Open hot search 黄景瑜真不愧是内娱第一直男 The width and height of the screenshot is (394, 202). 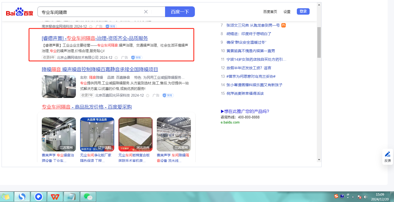pyautogui.click(x=251, y=51)
